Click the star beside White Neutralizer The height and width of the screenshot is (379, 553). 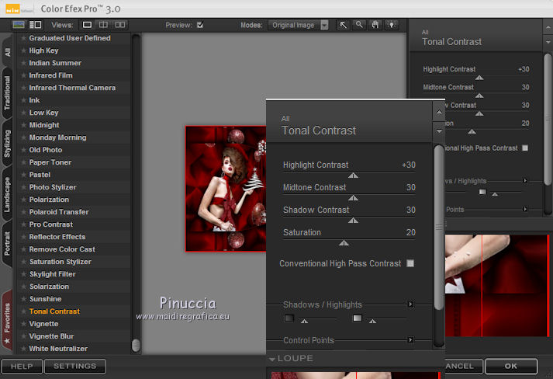(x=23, y=349)
